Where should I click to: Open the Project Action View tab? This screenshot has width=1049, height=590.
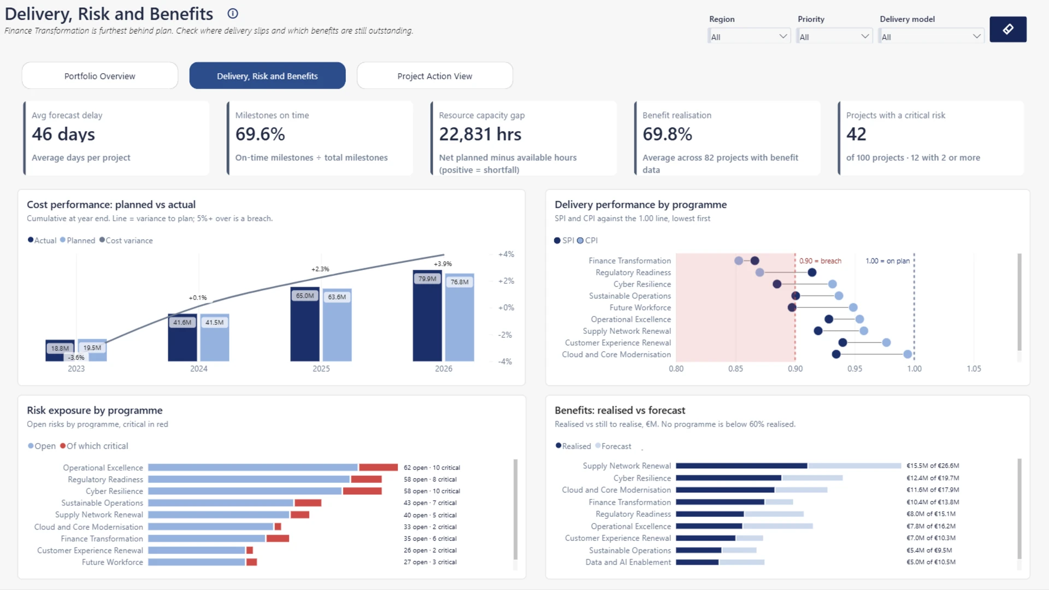click(x=435, y=76)
